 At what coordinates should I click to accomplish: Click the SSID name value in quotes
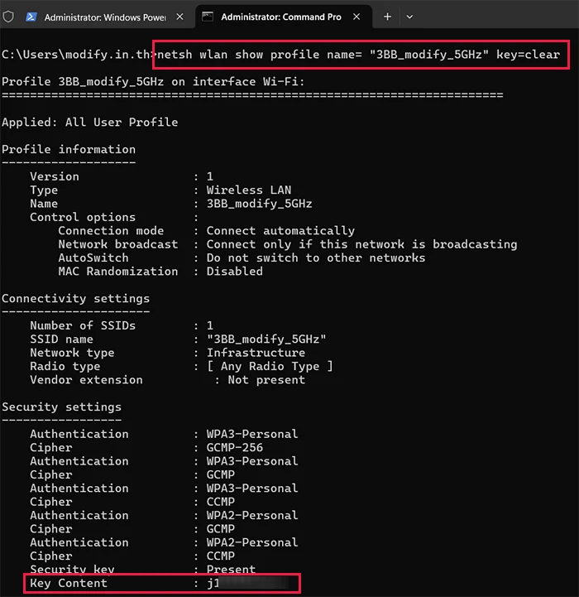266,339
